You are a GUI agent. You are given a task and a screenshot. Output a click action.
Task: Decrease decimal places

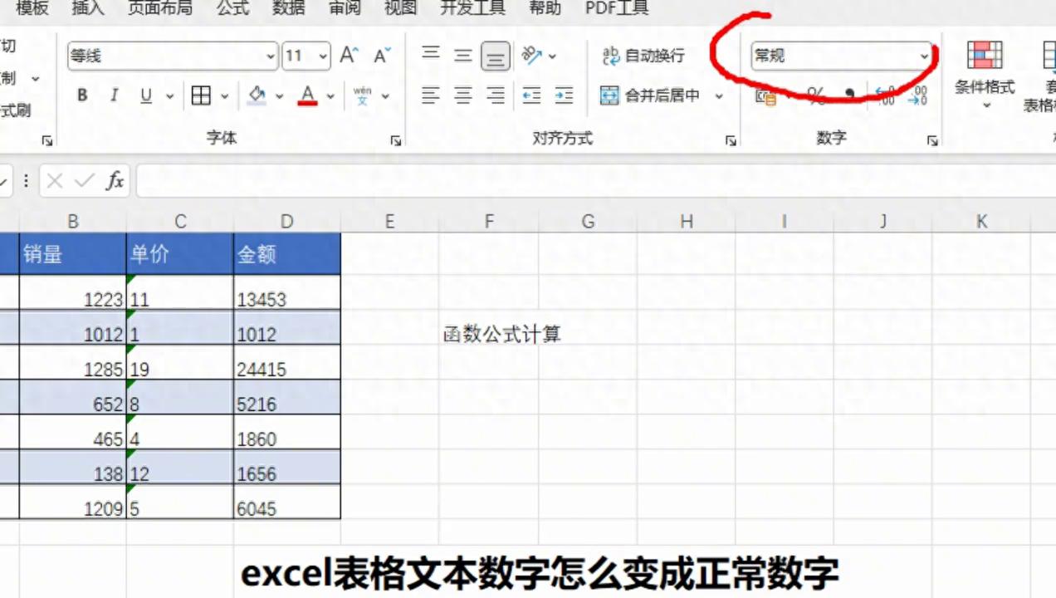click(x=917, y=96)
